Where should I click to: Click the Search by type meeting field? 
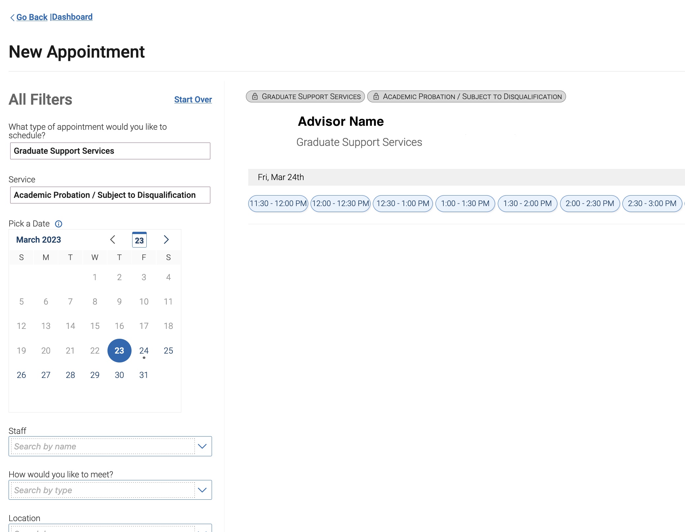tap(103, 490)
